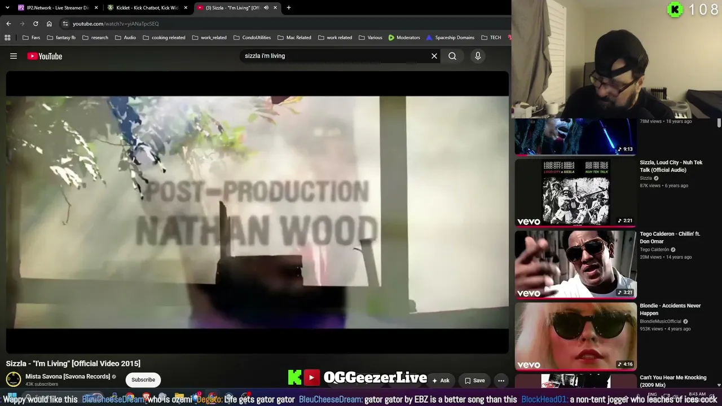Image resolution: width=722 pixels, height=406 pixels.
Task: Open the CondoUtilities bookmark folder
Action: pyautogui.click(x=252, y=37)
